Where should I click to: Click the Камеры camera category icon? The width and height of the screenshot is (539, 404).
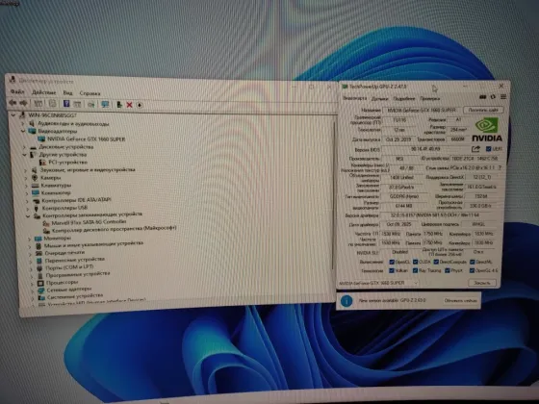coord(35,178)
